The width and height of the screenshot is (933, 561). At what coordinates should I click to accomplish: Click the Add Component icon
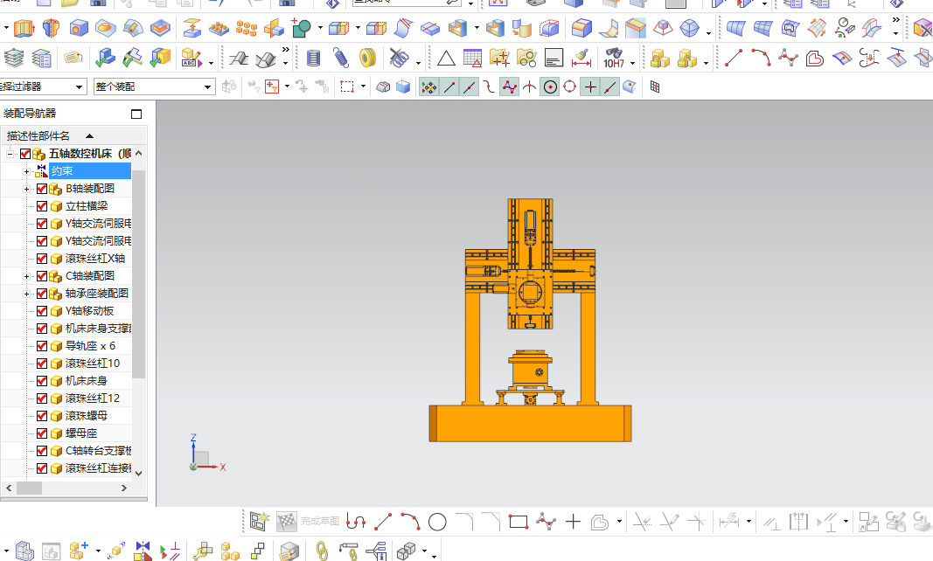tap(78, 551)
